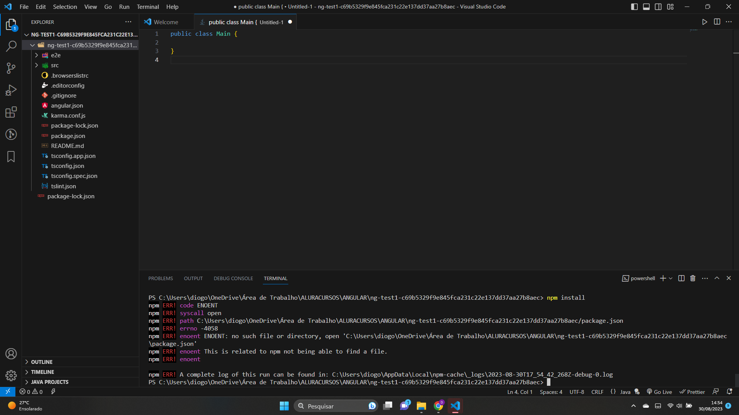Create new terminal with plus icon
The width and height of the screenshot is (739, 415).
663,278
